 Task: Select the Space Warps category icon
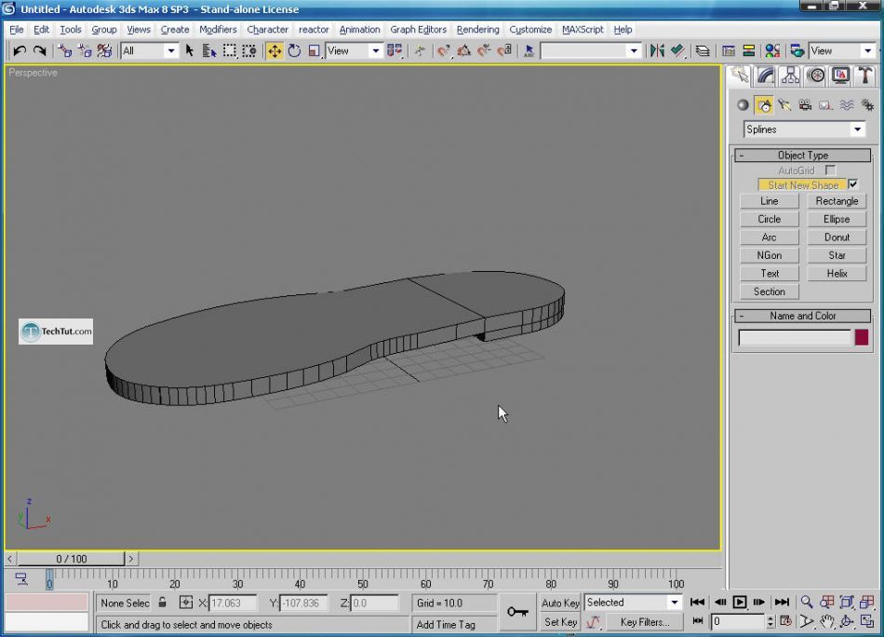coord(846,105)
